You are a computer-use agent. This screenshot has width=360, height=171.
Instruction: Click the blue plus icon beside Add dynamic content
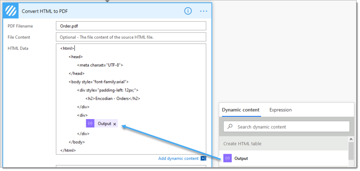(x=203, y=158)
